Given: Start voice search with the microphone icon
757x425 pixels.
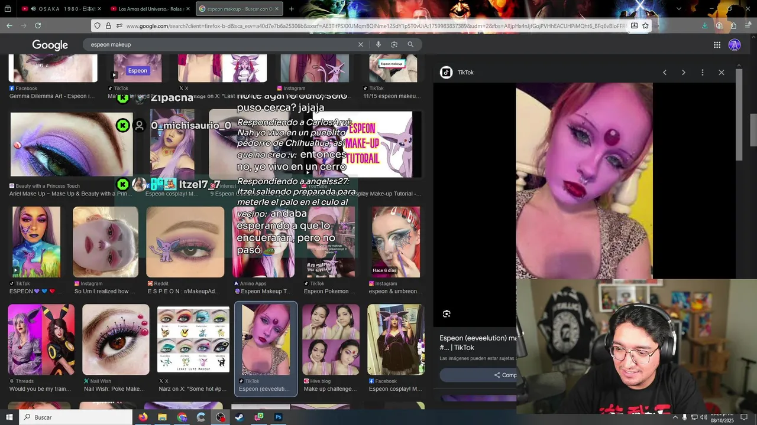Looking at the screenshot, I should (378, 44).
